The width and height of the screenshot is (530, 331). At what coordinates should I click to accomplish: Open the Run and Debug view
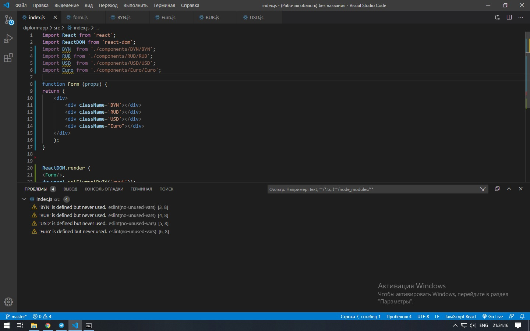pos(8,39)
